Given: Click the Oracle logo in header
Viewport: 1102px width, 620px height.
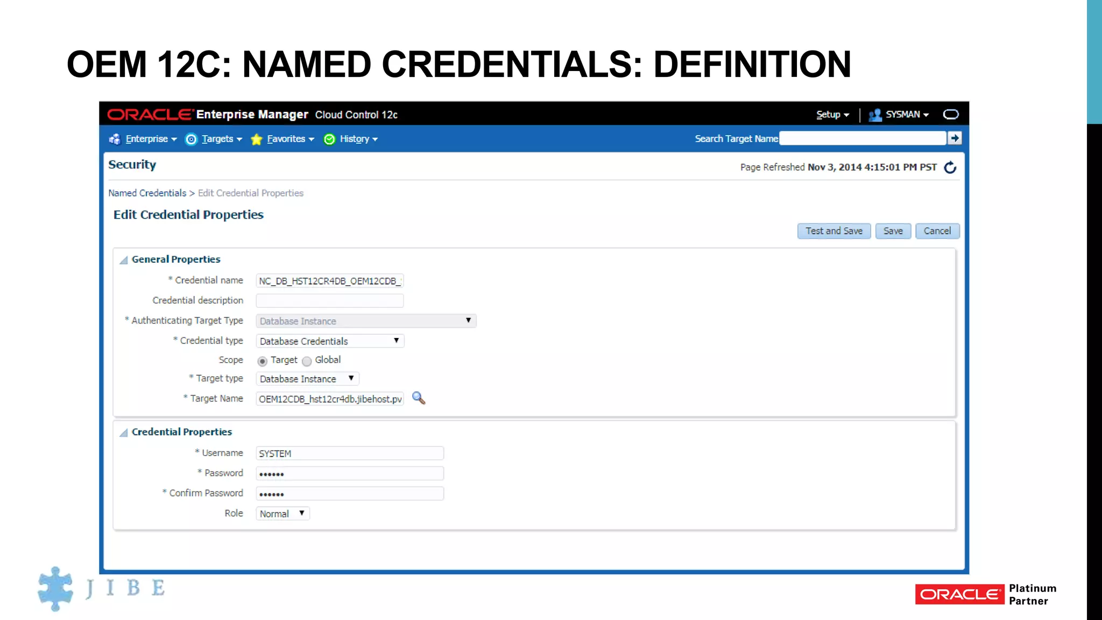Looking at the screenshot, I should tap(150, 115).
